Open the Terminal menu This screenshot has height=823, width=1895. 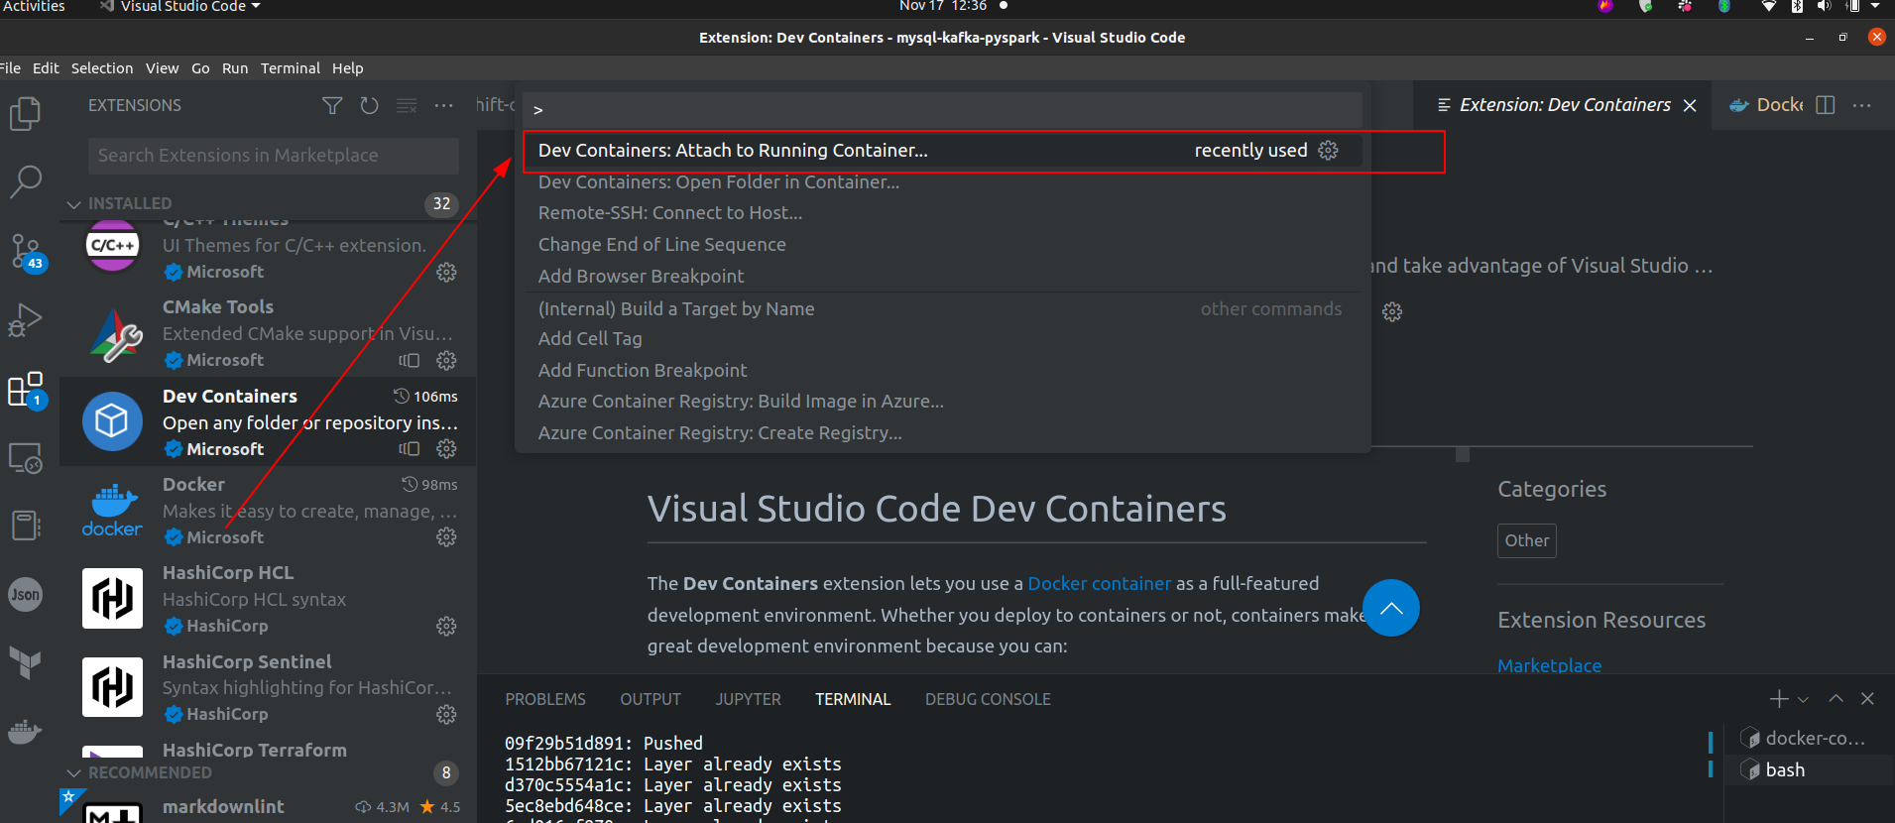pyautogui.click(x=290, y=68)
